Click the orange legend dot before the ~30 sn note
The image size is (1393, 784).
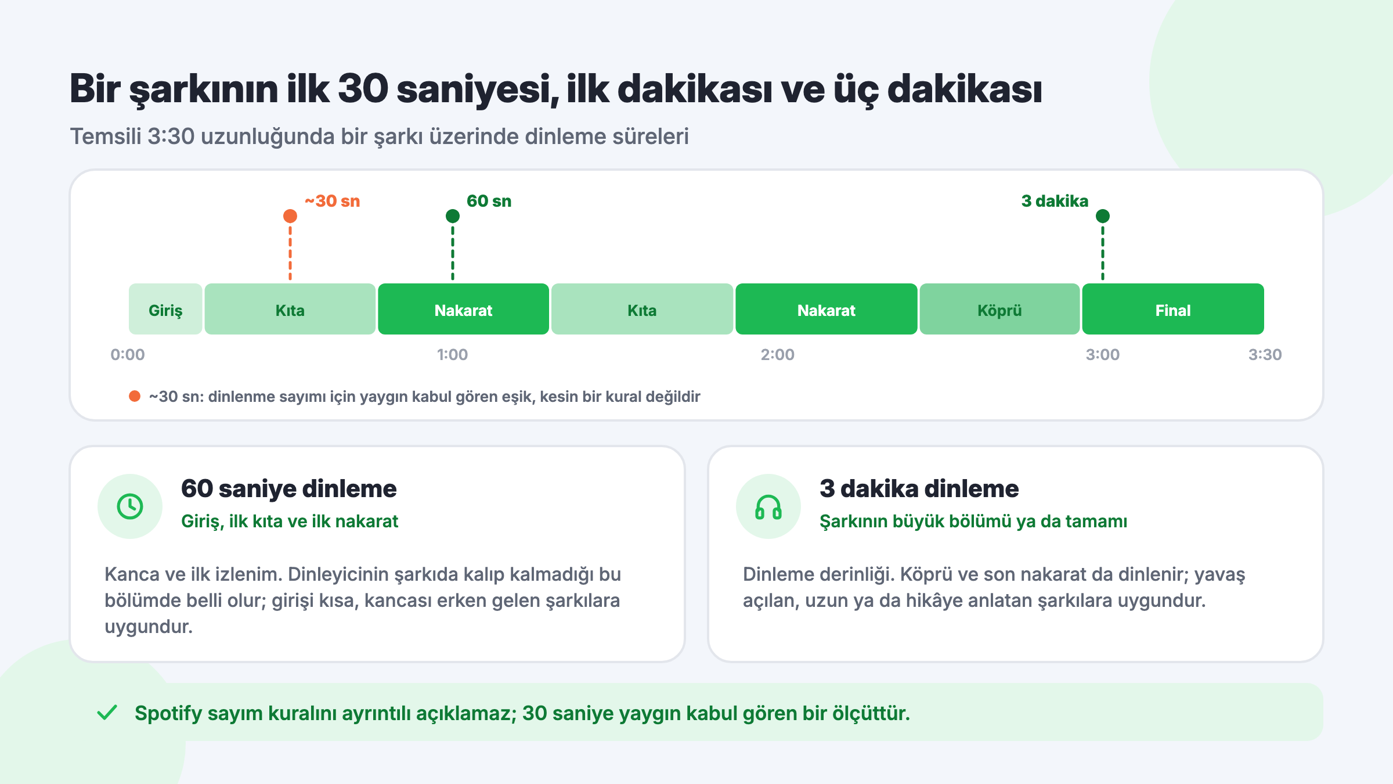pyautogui.click(x=135, y=396)
